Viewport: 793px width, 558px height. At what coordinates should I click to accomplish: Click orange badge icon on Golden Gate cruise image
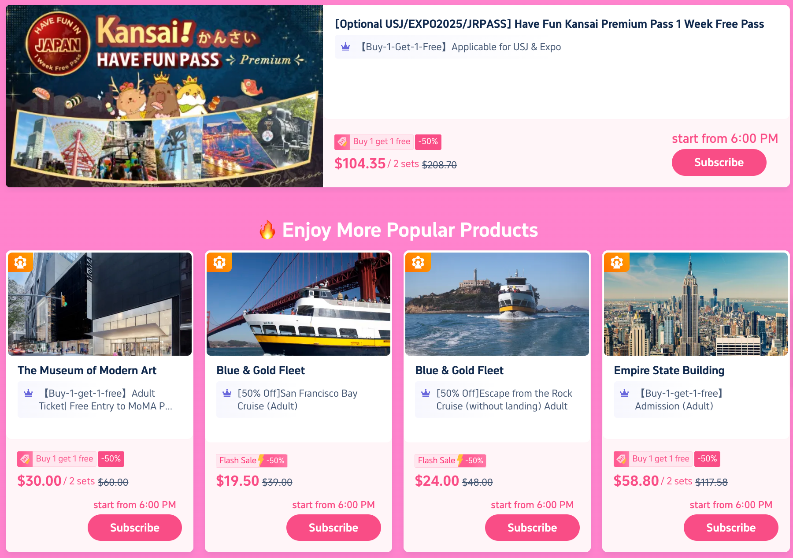coord(219,262)
